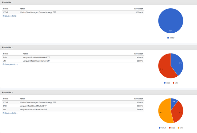Click WTMF legend label in Portfolio 3 chart

[164, 128]
